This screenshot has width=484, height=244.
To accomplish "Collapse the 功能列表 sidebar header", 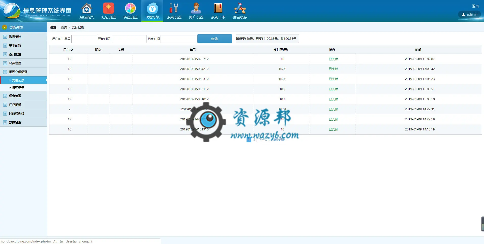I will (x=23, y=27).
